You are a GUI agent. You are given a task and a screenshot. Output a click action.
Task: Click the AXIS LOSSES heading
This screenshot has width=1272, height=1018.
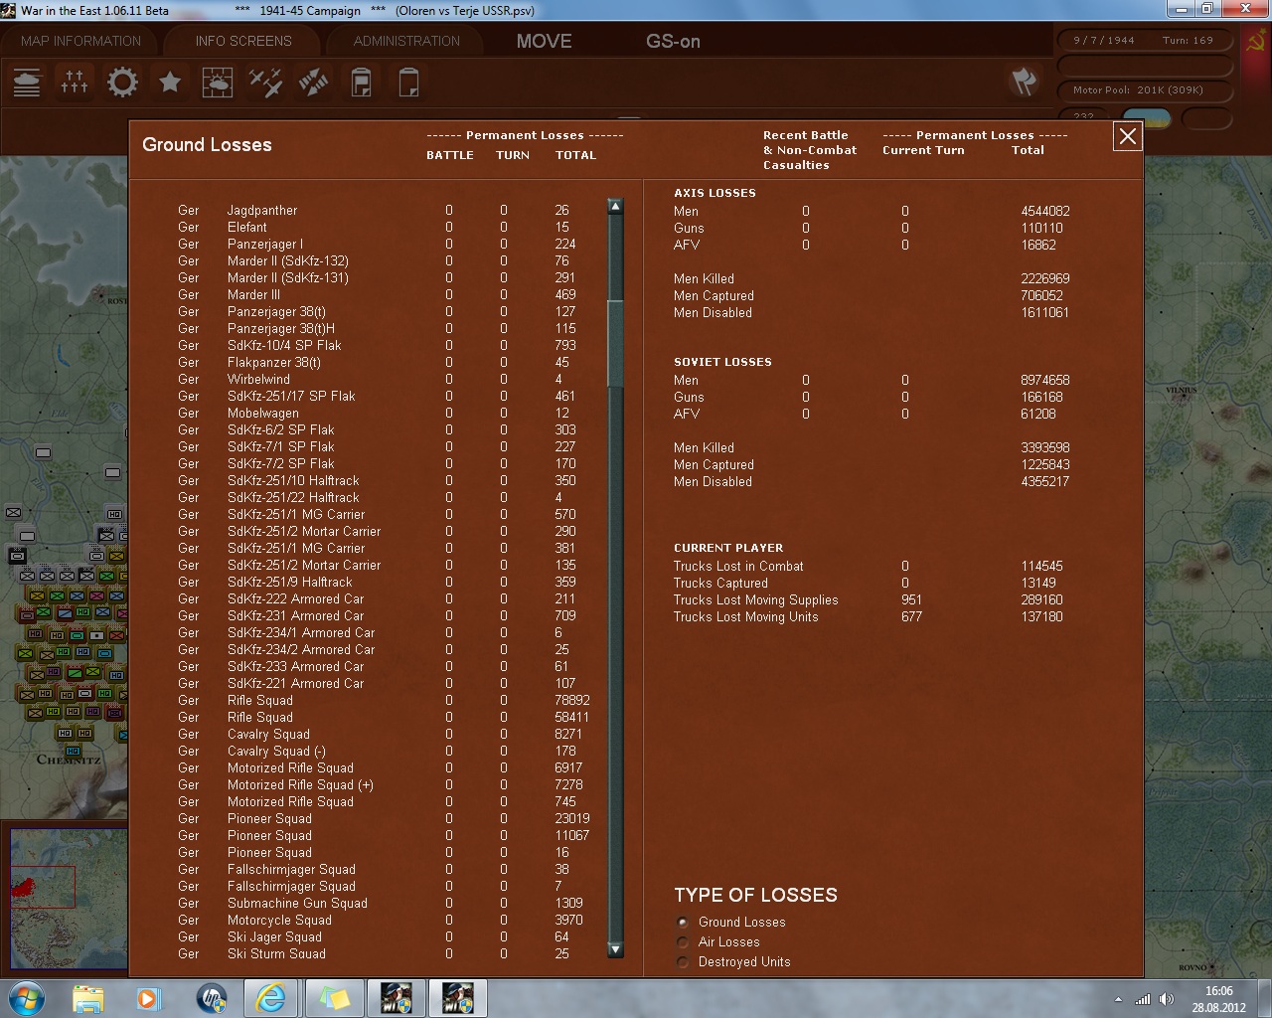coord(715,193)
